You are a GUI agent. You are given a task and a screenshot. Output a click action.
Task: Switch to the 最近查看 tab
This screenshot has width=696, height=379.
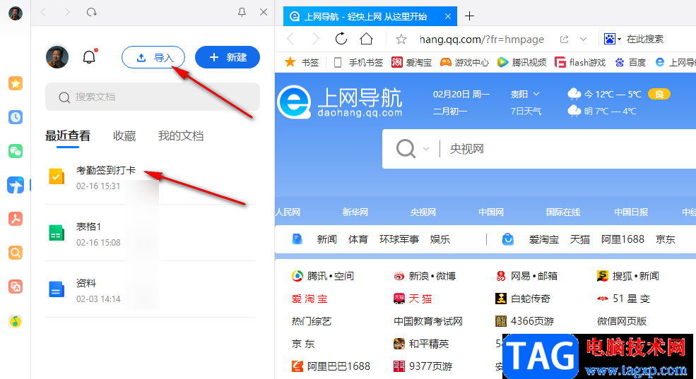67,136
